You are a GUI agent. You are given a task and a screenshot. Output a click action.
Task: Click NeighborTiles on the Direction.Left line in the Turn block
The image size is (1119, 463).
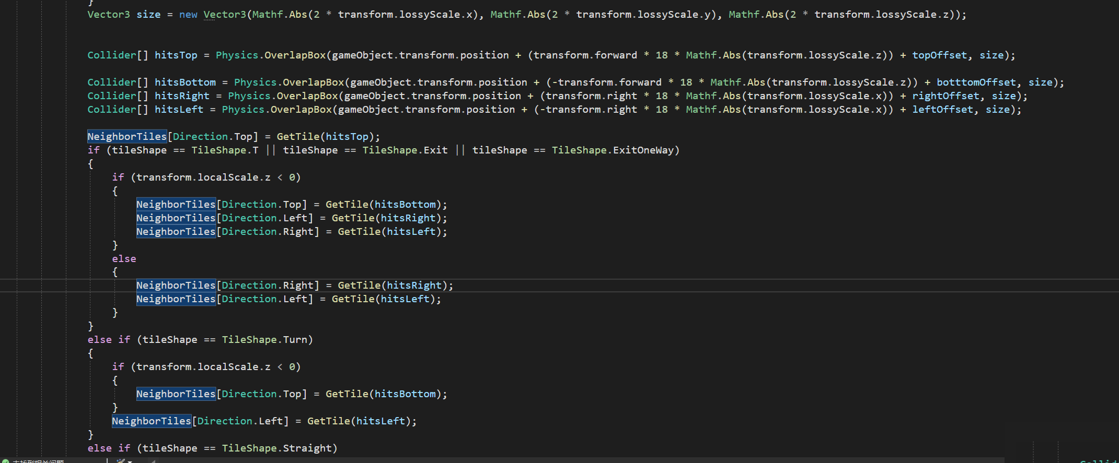(x=152, y=421)
